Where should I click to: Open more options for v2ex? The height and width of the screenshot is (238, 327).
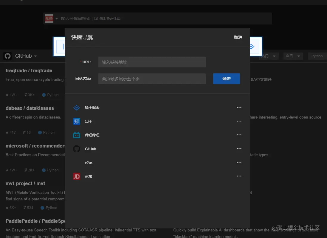pyautogui.click(x=239, y=162)
